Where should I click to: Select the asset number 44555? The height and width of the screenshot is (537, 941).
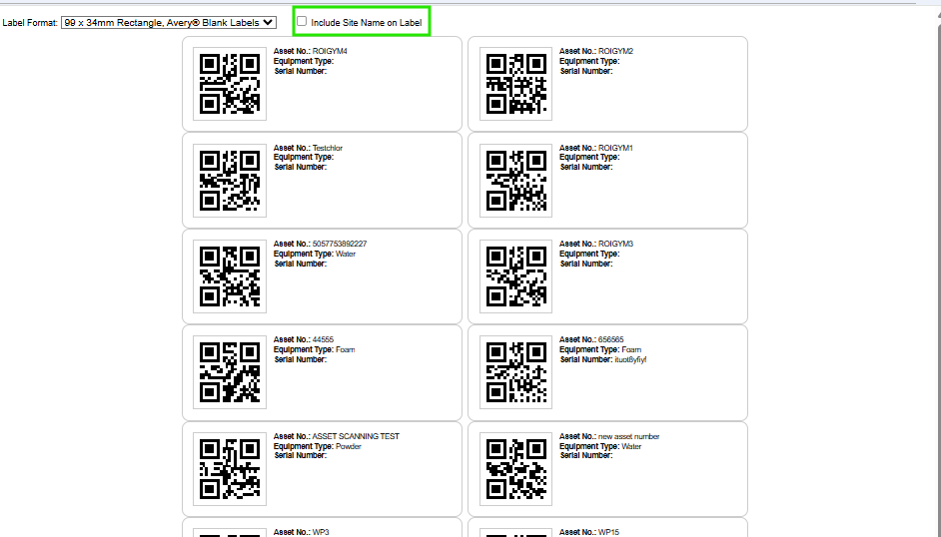pos(323,339)
